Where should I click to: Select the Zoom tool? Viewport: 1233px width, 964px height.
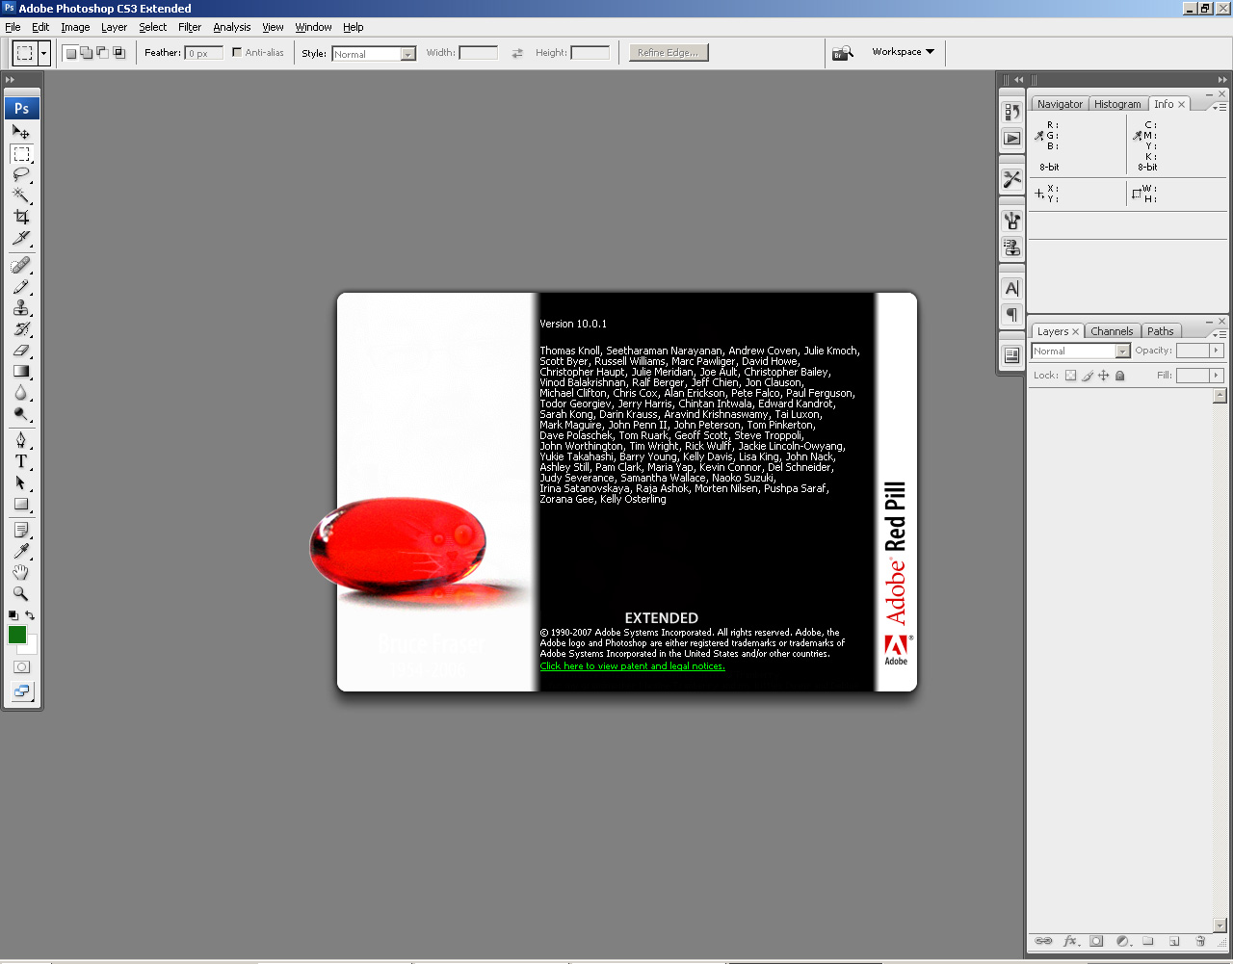(21, 594)
